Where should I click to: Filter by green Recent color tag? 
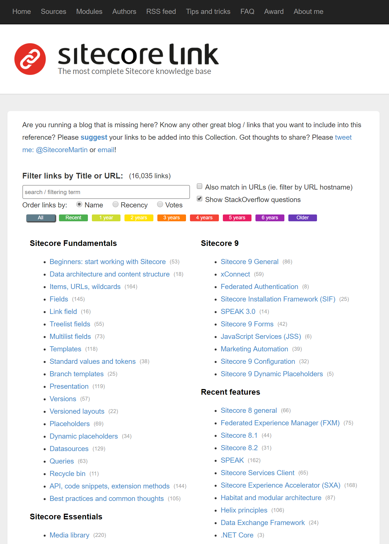[x=73, y=218]
